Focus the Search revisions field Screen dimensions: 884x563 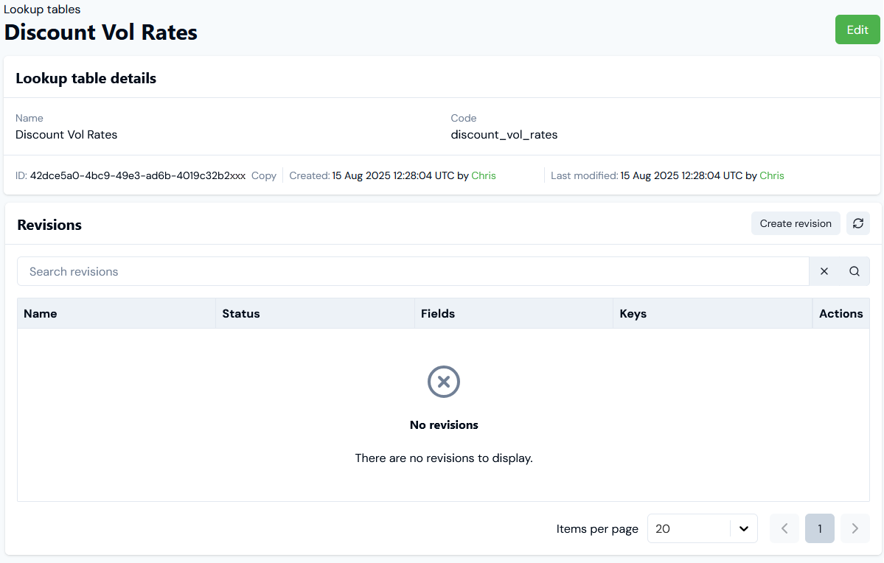point(414,272)
